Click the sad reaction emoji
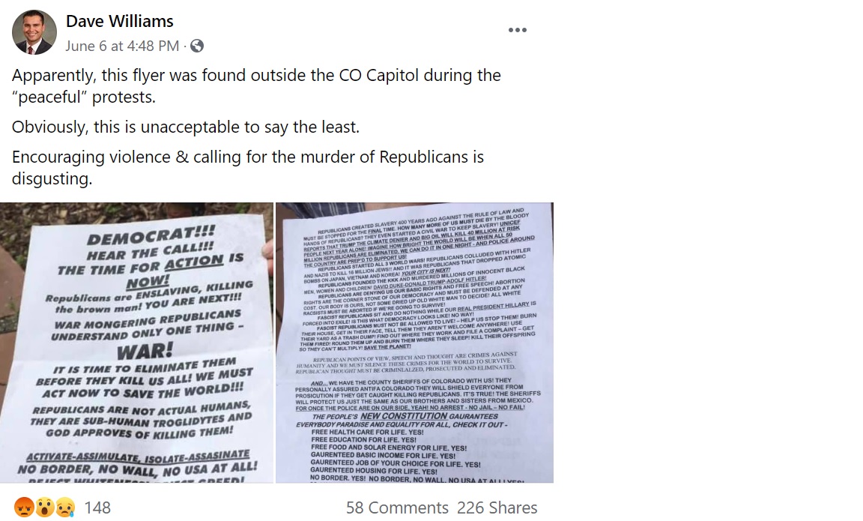The width and height of the screenshot is (863, 521). [65, 508]
